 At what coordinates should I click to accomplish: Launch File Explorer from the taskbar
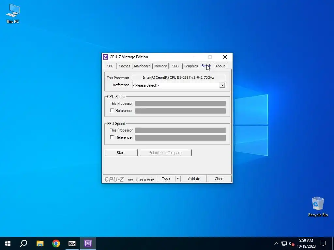[x=40, y=243]
